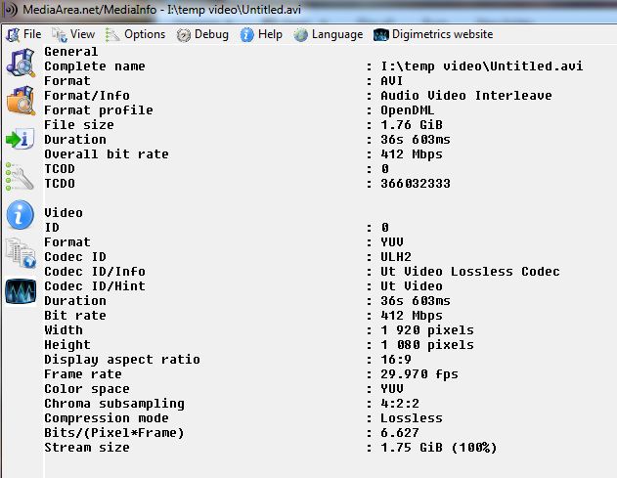Open the Language menu
This screenshot has height=478, width=617.
tap(329, 34)
